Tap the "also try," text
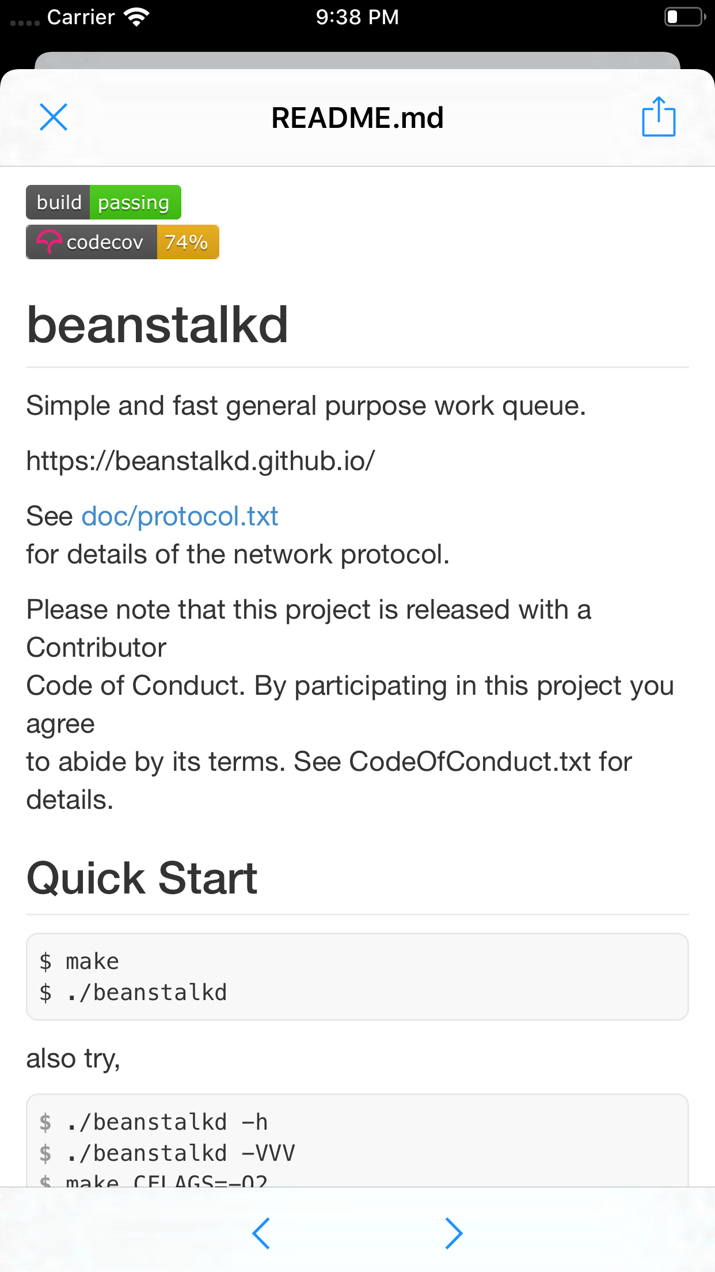The image size is (715, 1272). coord(73,1058)
